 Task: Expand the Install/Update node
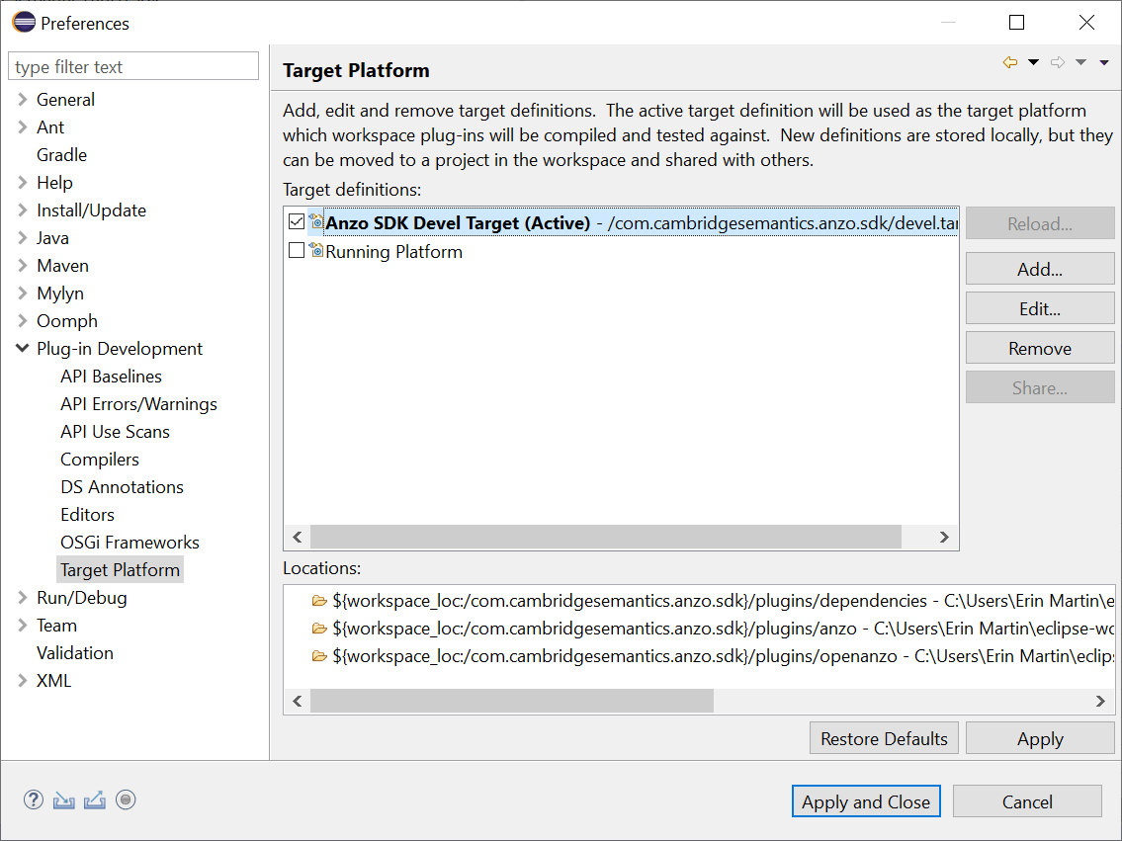point(22,210)
